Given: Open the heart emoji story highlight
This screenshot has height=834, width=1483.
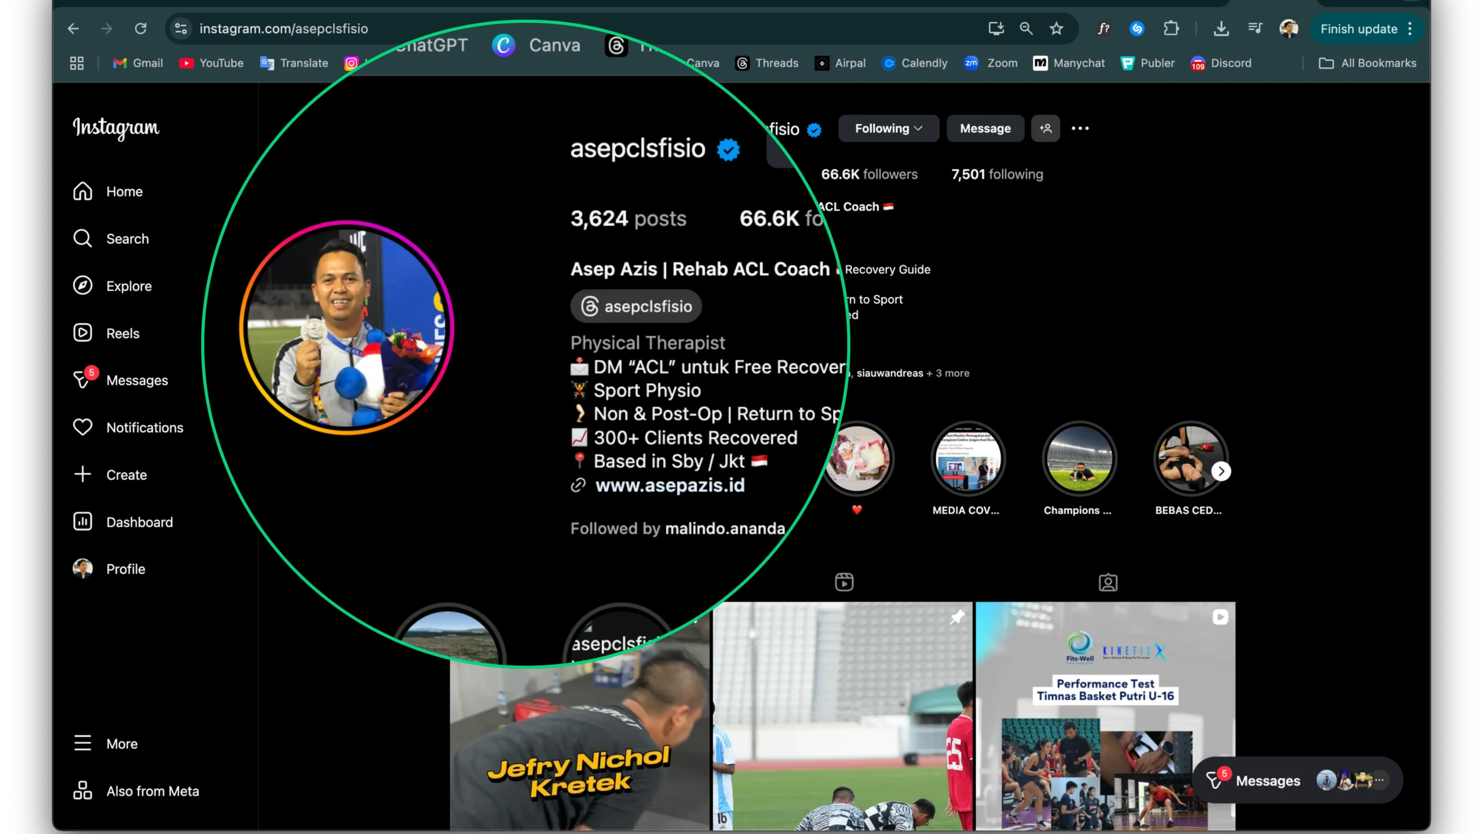Looking at the screenshot, I should [x=857, y=459].
